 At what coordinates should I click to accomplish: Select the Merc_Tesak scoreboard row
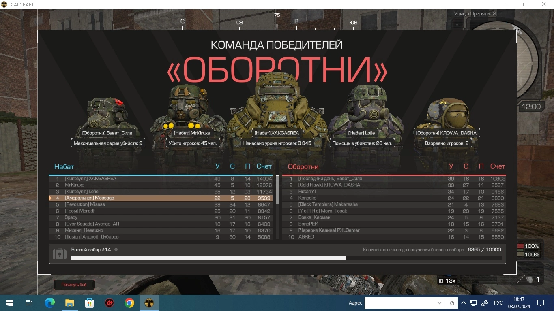pos(394,211)
